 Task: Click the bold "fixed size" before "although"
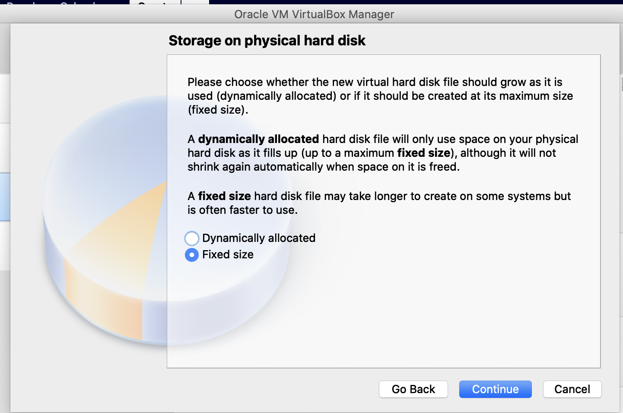[424, 153]
